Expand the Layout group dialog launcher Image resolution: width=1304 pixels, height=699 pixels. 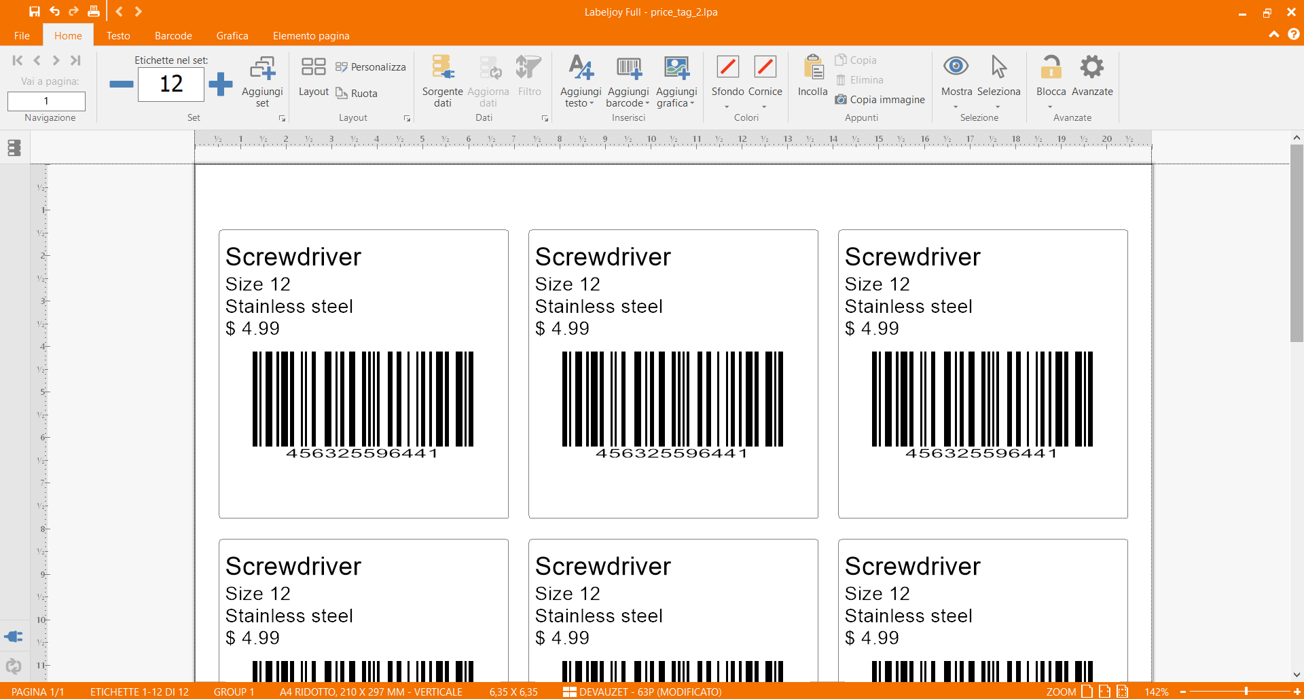tap(407, 118)
